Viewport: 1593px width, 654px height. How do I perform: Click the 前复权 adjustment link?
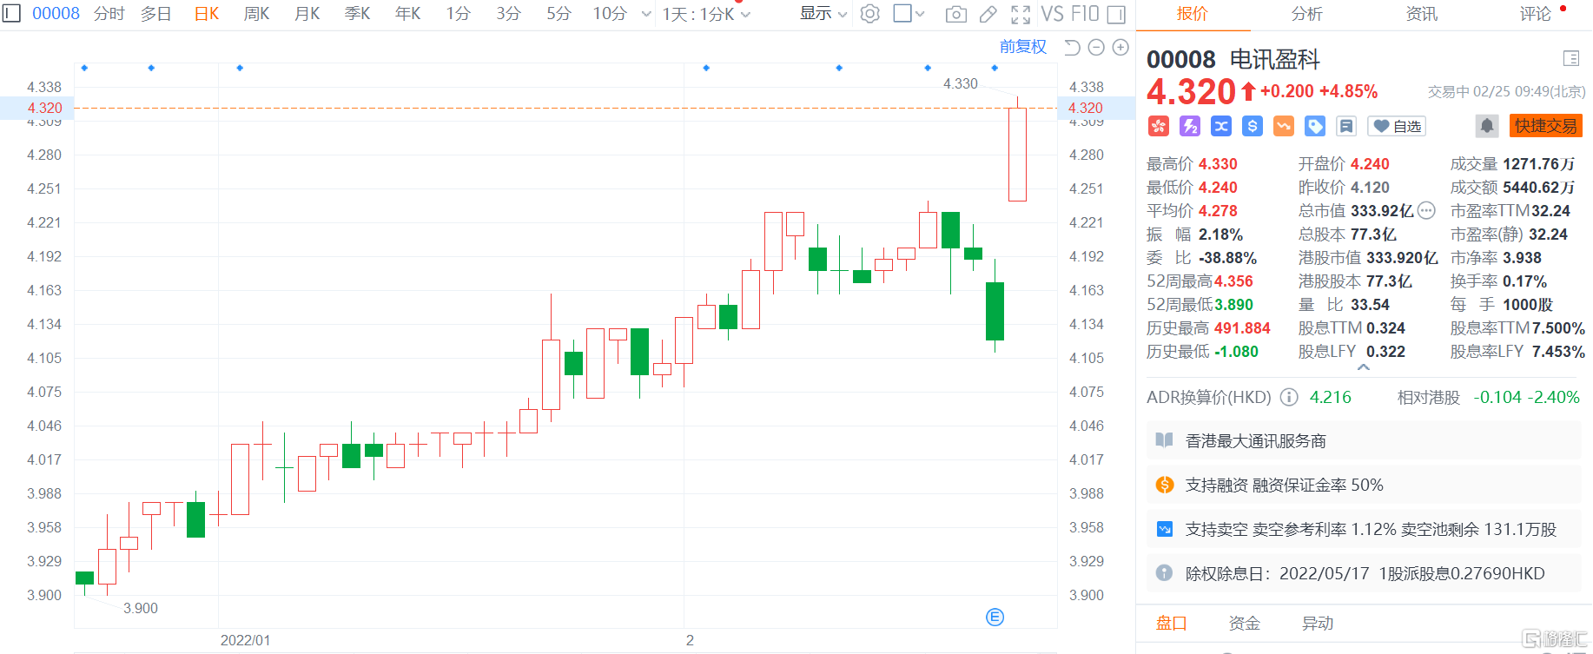tap(1022, 47)
